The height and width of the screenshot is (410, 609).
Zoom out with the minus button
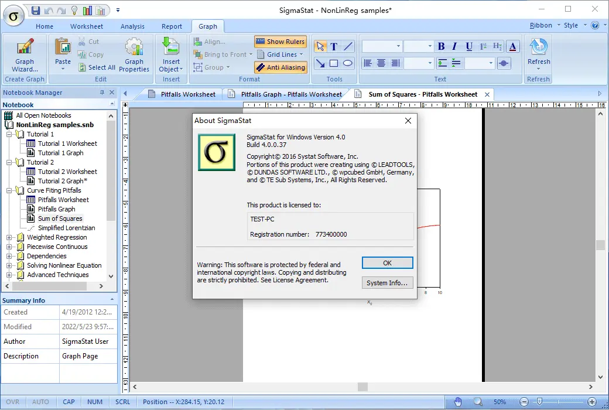coord(524,402)
